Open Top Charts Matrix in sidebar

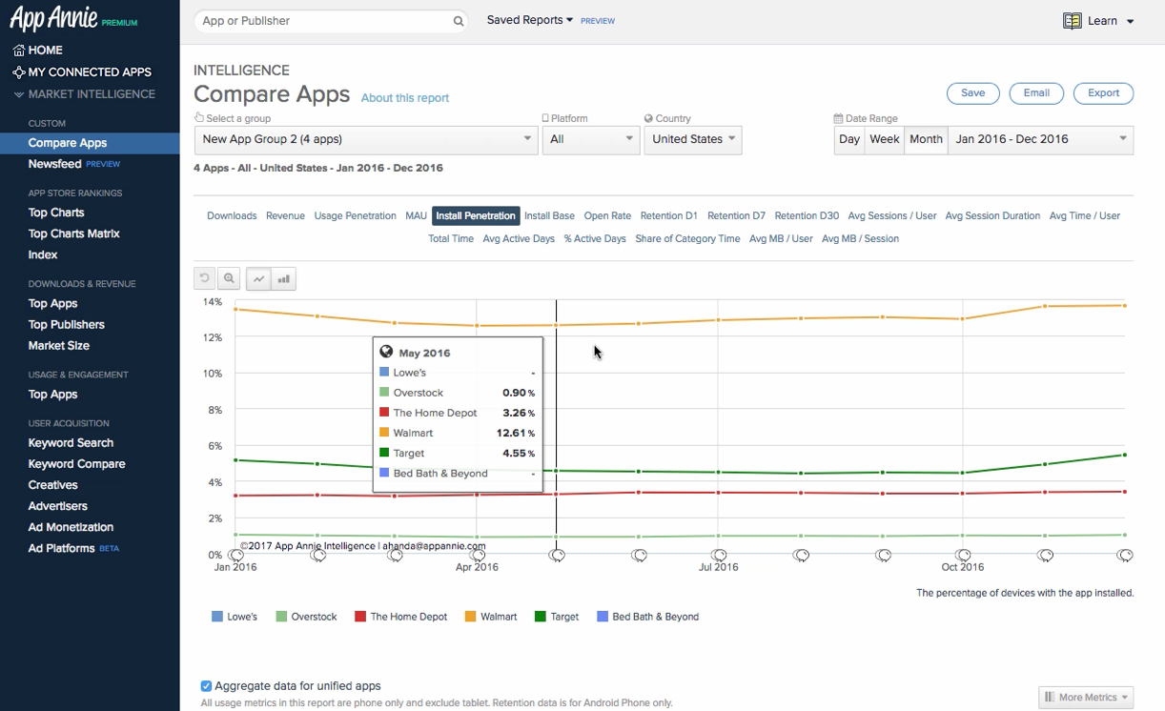click(x=73, y=234)
